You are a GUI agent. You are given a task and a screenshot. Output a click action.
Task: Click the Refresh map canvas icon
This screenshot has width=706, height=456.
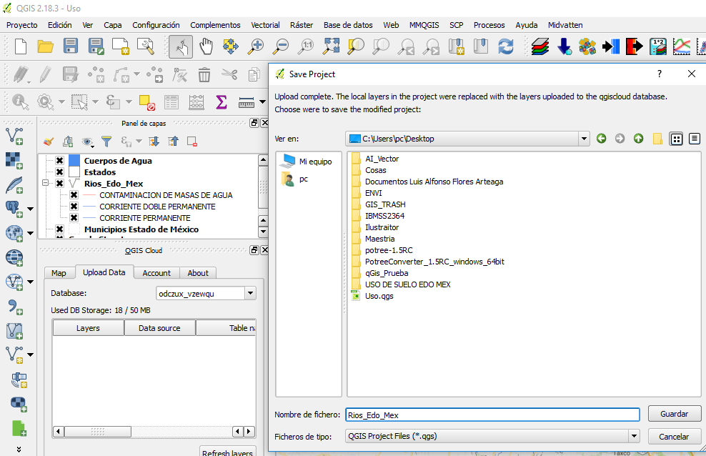[x=506, y=46]
